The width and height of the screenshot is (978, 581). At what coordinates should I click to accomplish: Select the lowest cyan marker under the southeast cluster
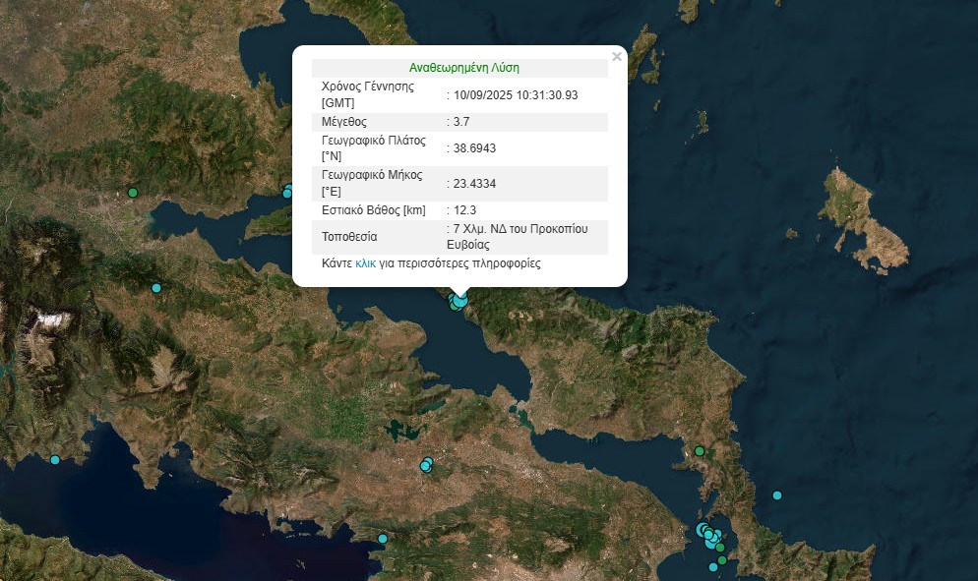pyautogui.click(x=712, y=567)
